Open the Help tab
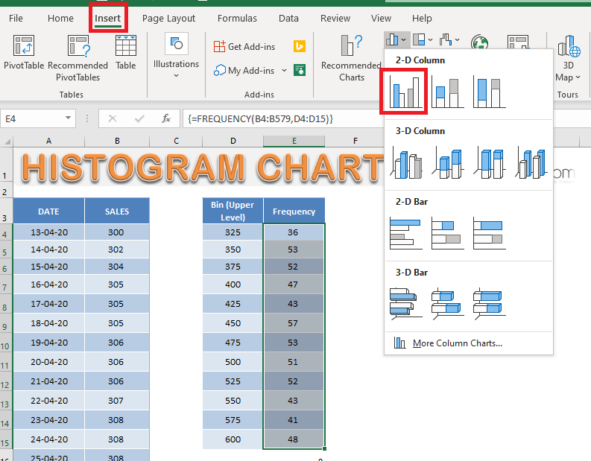This screenshot has height=461, width=591. [x=422, y=18]
